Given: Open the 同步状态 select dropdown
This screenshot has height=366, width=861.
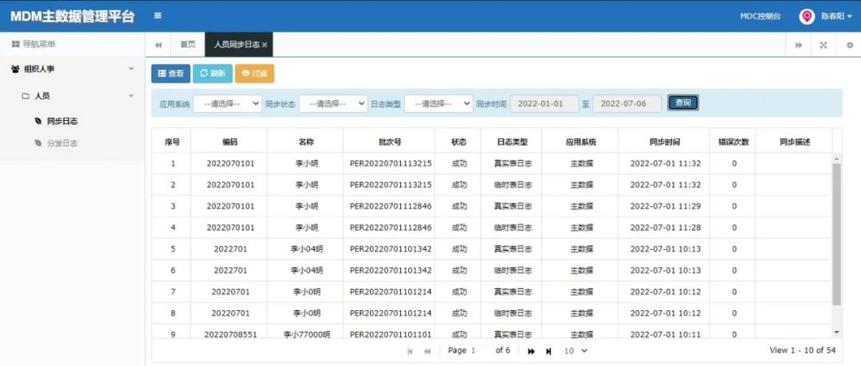Looking at the screenshot, I should pos(333,103).
